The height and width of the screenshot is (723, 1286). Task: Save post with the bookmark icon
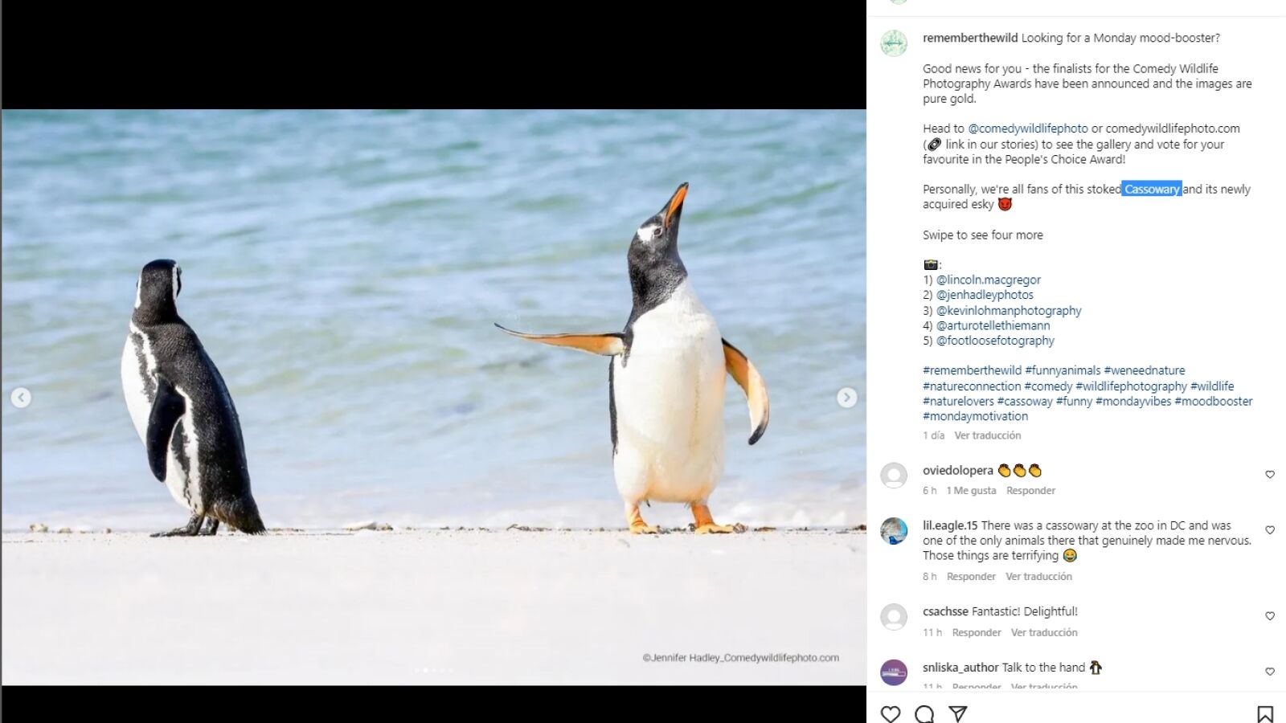tap(1264, 713)
